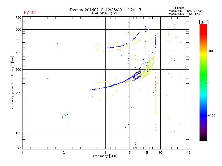The image size is (222, 166).
Task: Click the y-axis tick label '750'
Action: [18, 17]
